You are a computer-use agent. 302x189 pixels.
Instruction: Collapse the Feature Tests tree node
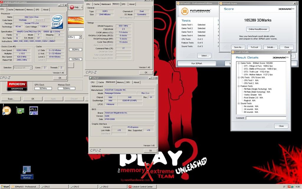pyautogui.click(x=239, y=86)
